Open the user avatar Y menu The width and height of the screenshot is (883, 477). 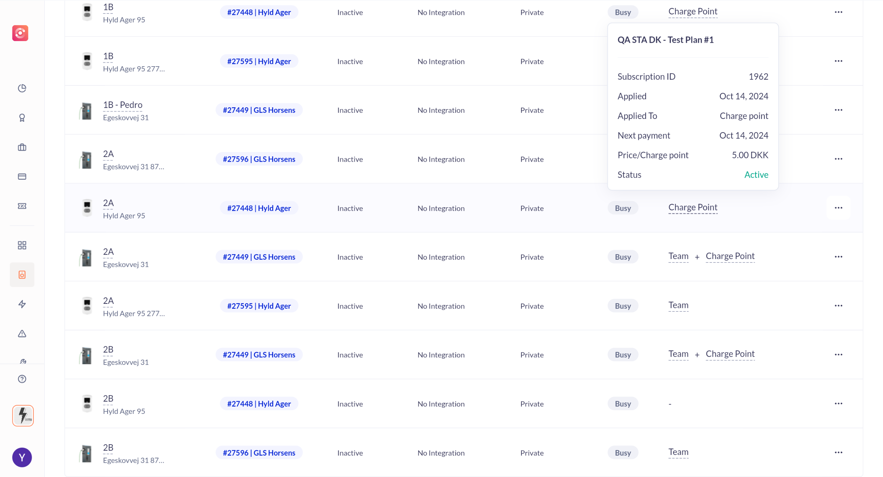coord(22,457)
